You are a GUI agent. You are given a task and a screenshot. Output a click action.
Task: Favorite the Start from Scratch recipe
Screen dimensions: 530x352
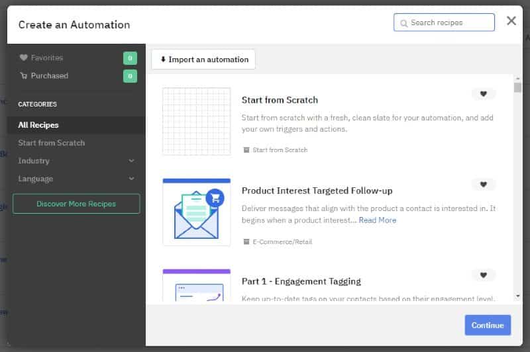484,94
